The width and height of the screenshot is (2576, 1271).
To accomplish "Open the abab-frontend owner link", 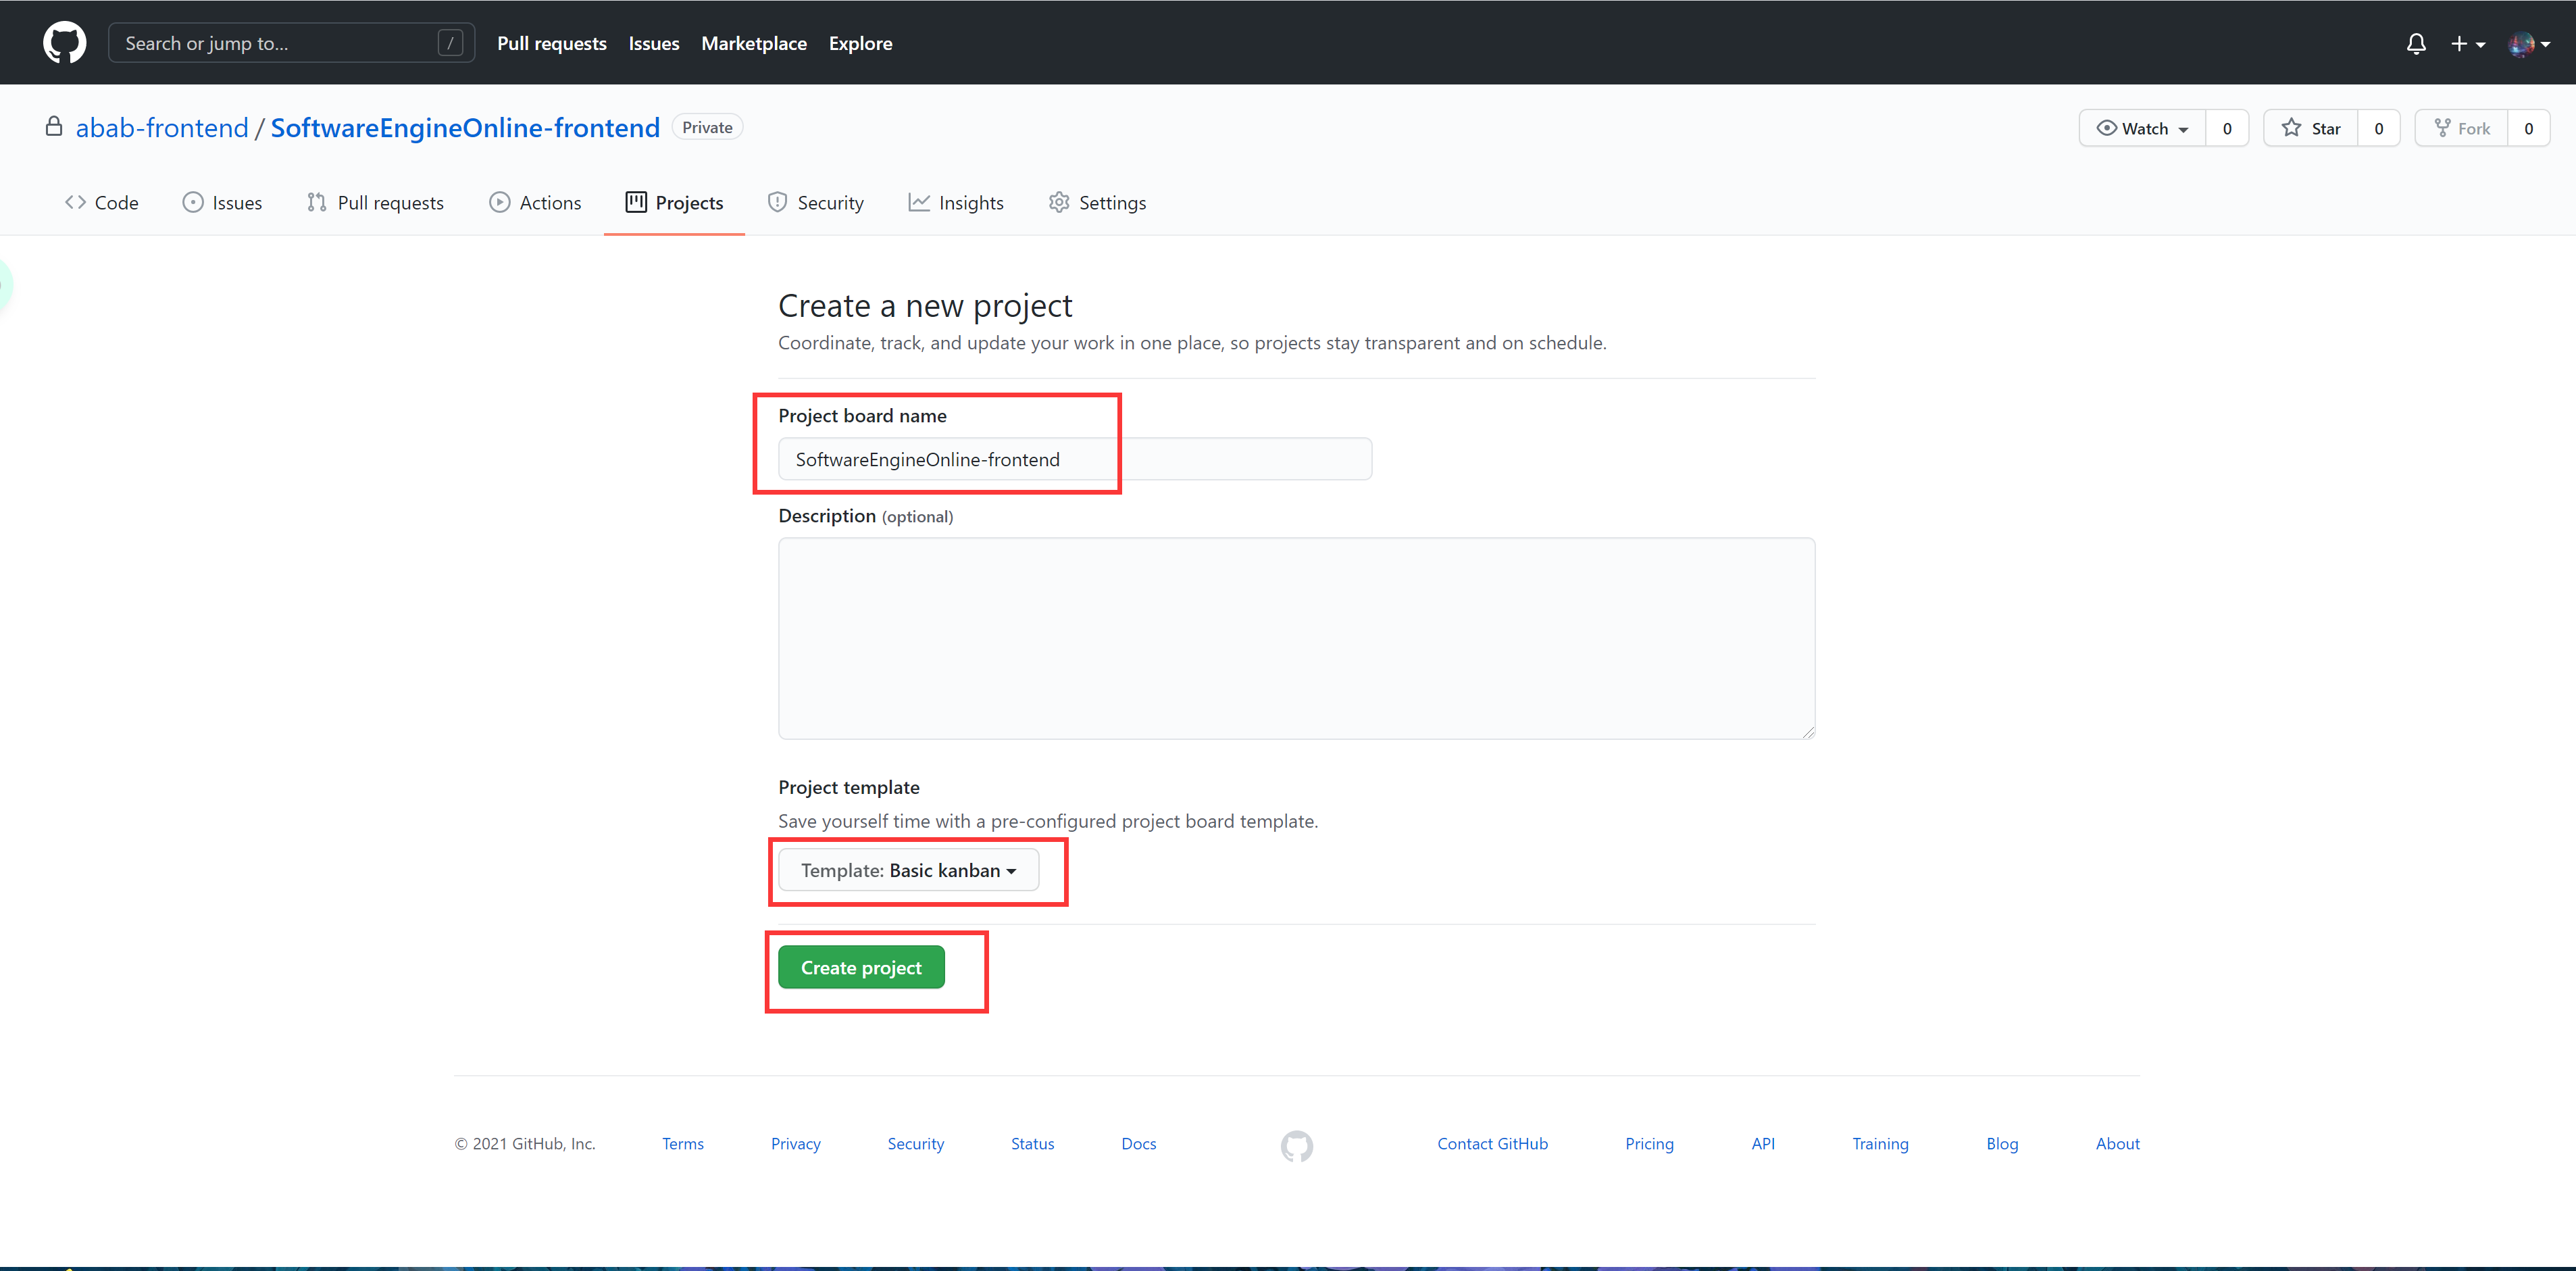I will 161,128.
